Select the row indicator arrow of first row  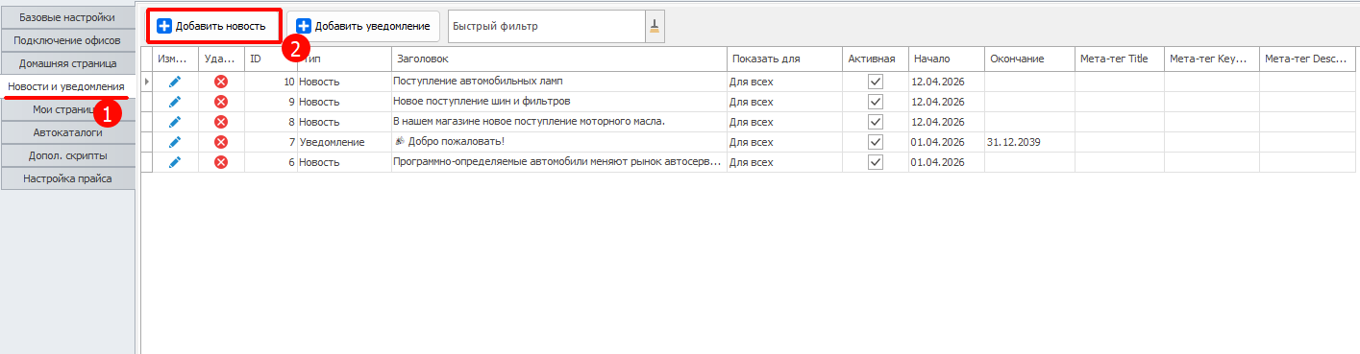pyautogui.click(x=147, y=82)
